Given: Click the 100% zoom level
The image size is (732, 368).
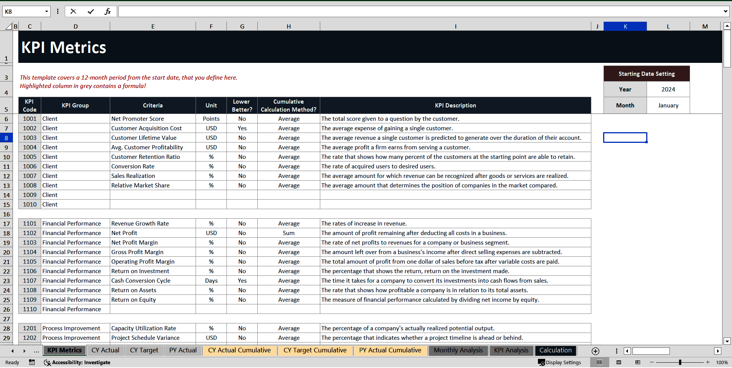Looking at the screenshot, I should point(722,362).
